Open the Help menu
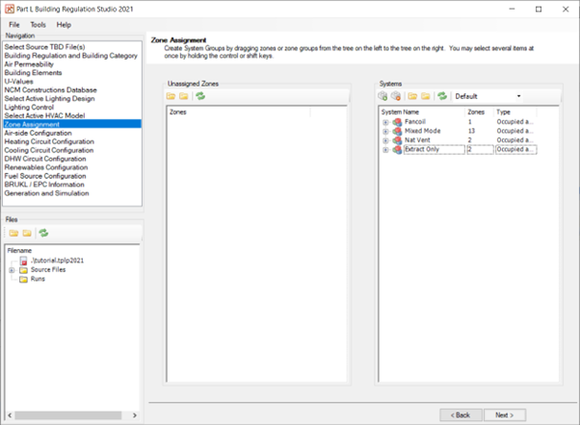580x425 pixels. [x=64, y=25]
